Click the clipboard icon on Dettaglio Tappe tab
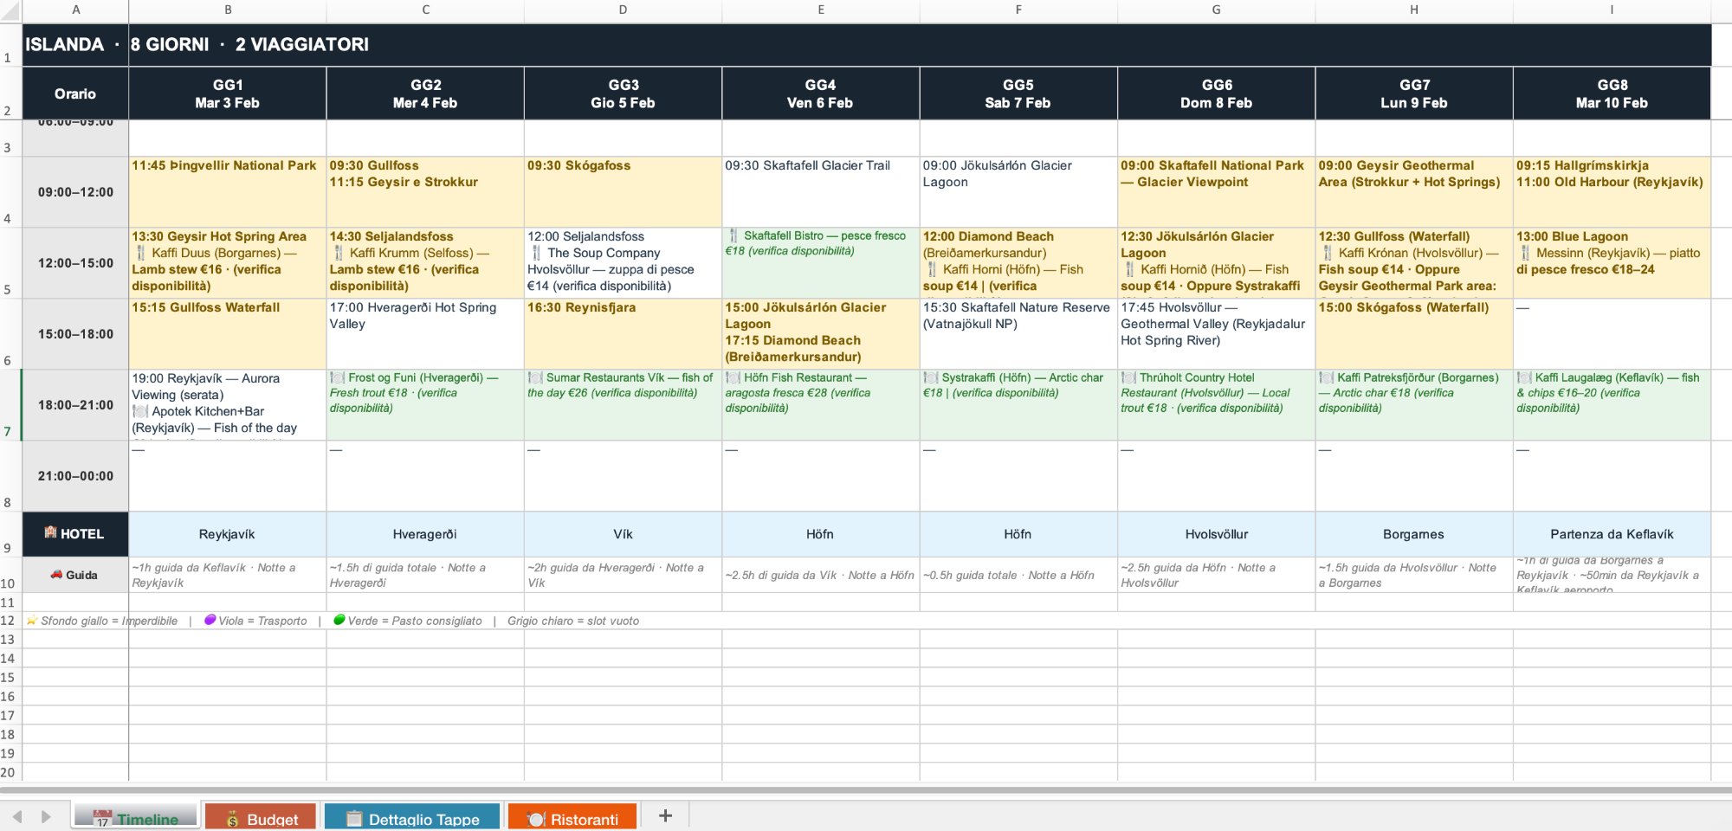Screen dimensions: 1732x831 (x=355, y=817)
